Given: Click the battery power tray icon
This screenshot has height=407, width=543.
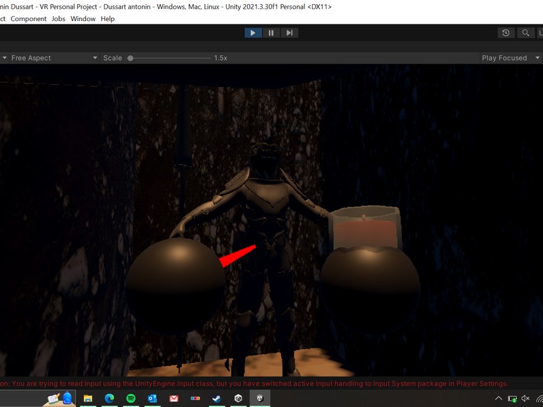Looking at the screenshot, I should [512, 399].
